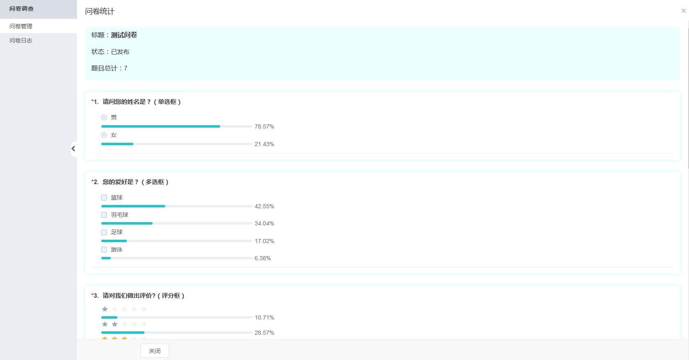Close the 问卷统计 panel with X icon
Viewport: 689px width, 360px height.
683,11
